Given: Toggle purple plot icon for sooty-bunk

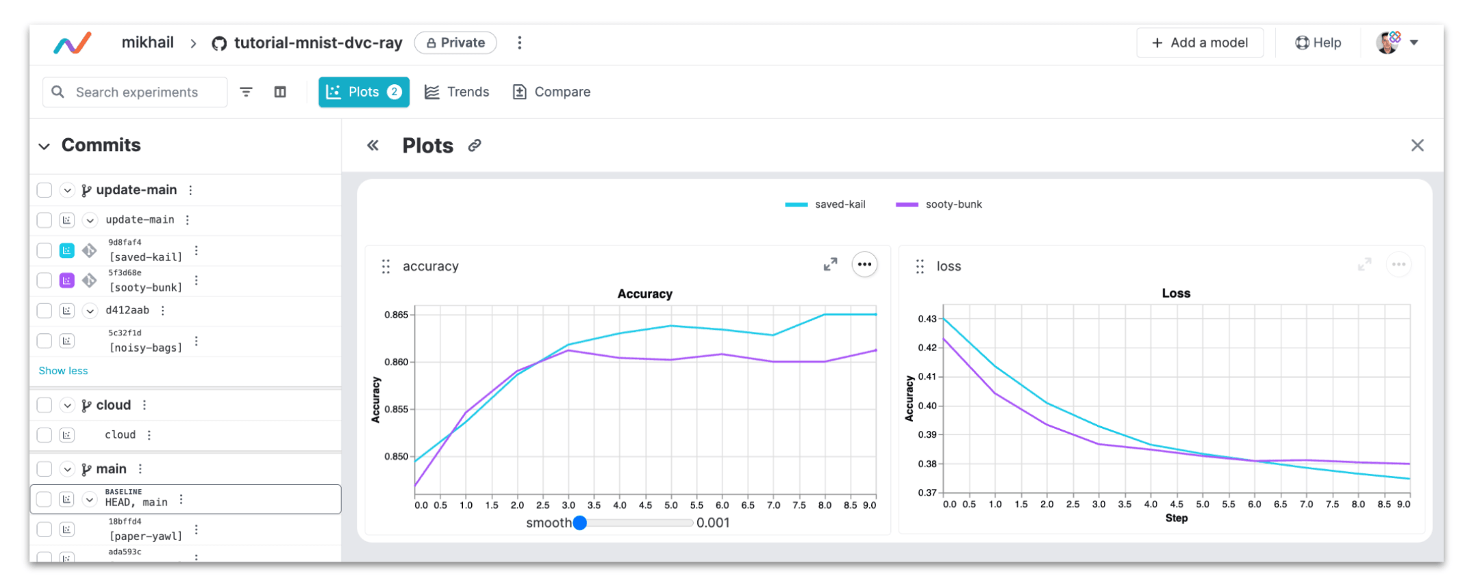Looking at the screenshot, I should (x=67, y=281).
